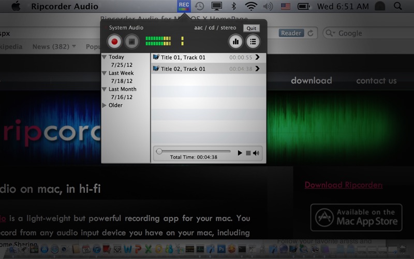Screen dimensions: 414x259
Task: Click the 00:04:38 duration in Title 02 row
Action: coord(241,69)
